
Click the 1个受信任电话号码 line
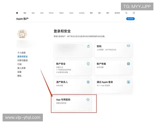64,70
